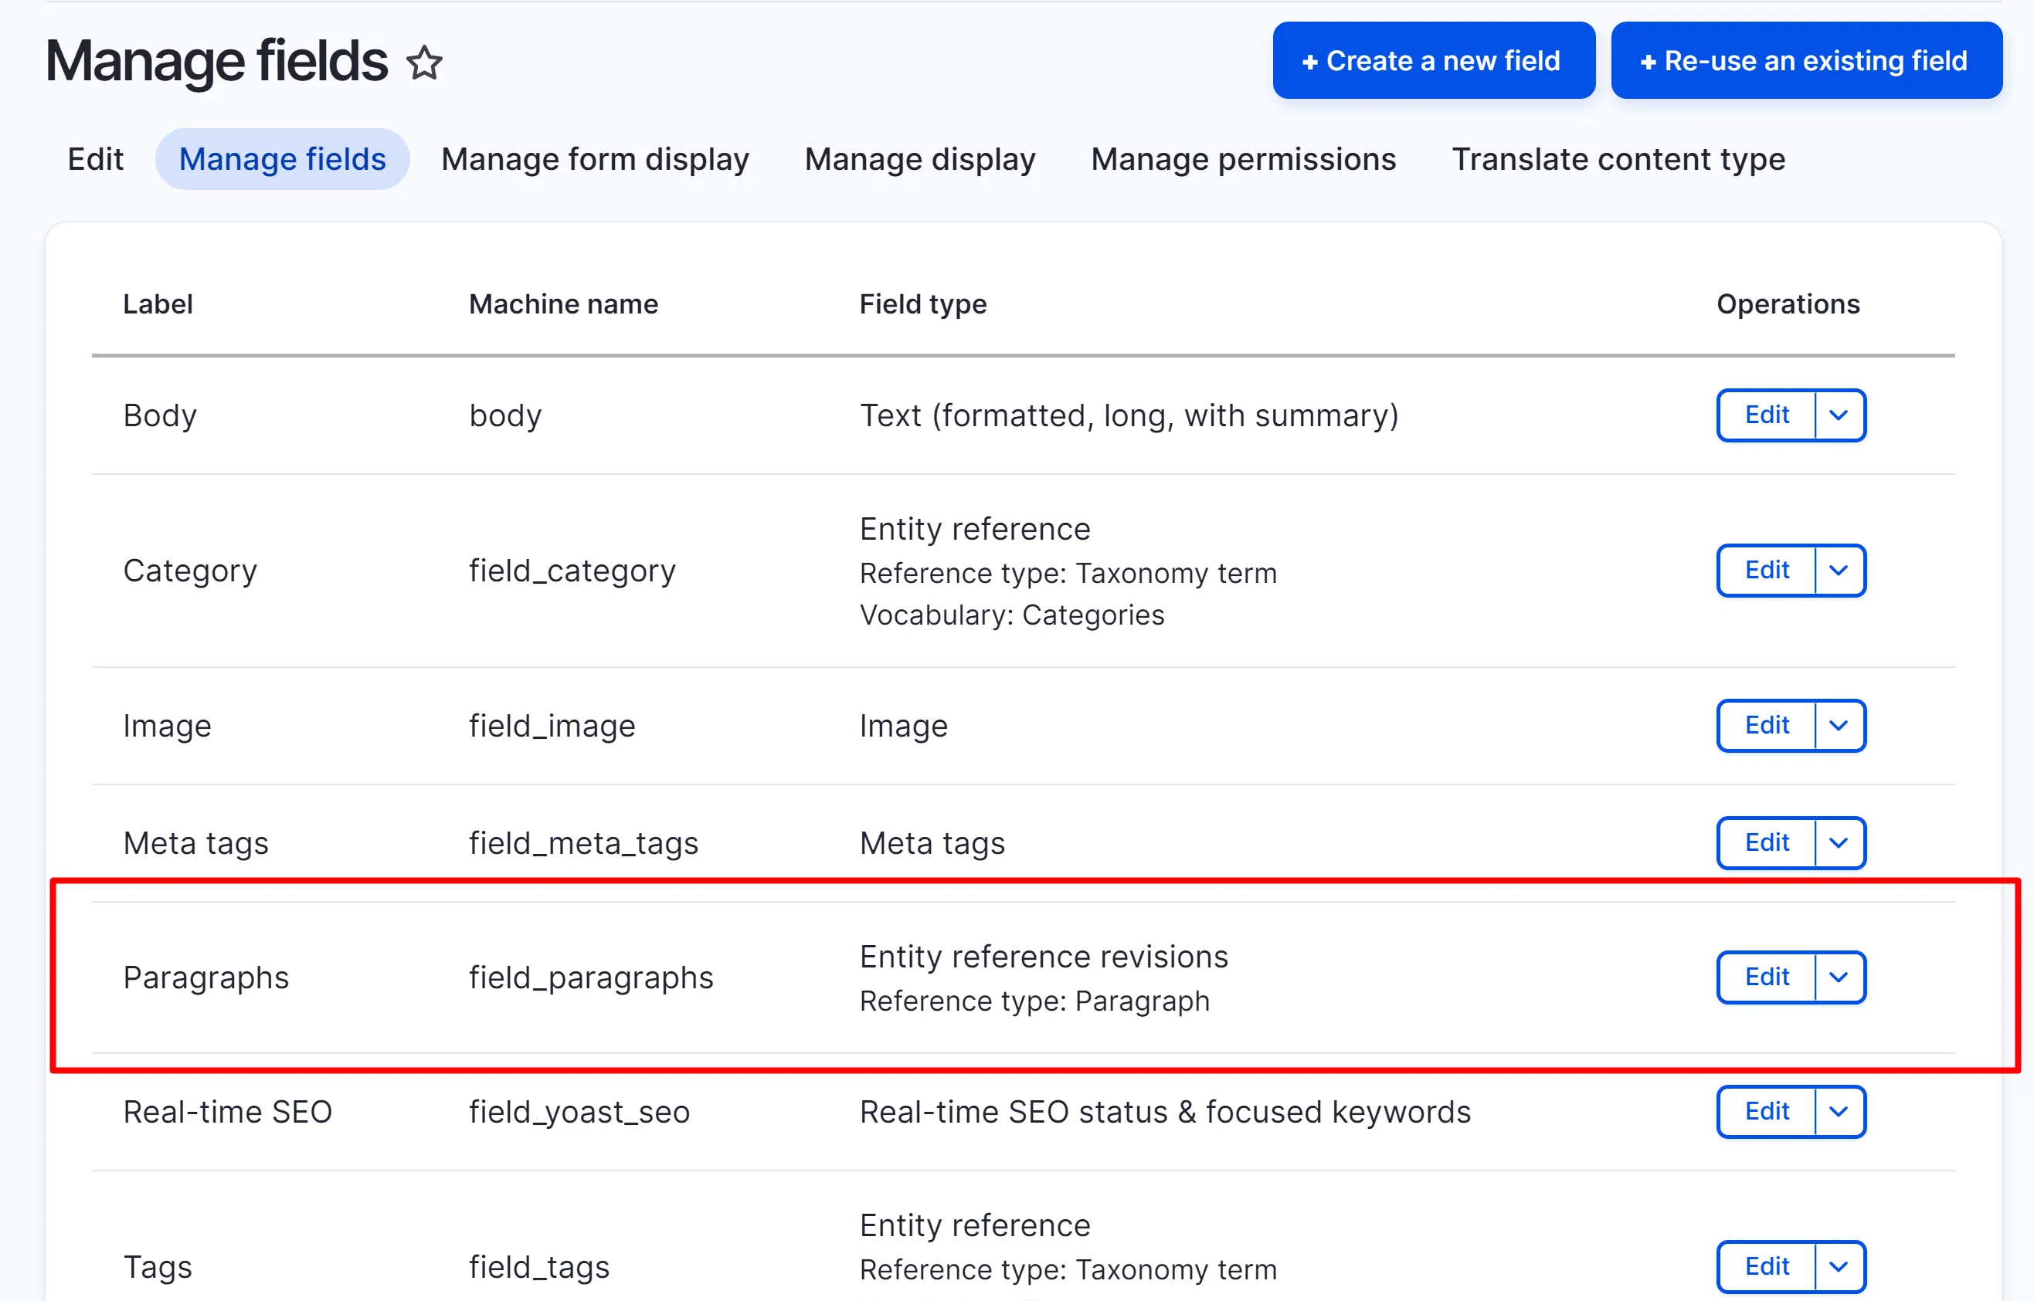Edit the Meta tags field

pos(1766,842)
